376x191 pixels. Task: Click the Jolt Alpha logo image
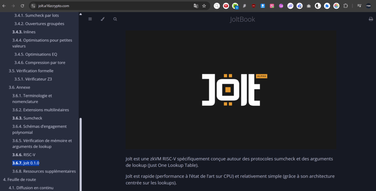(x=231, y=90)
